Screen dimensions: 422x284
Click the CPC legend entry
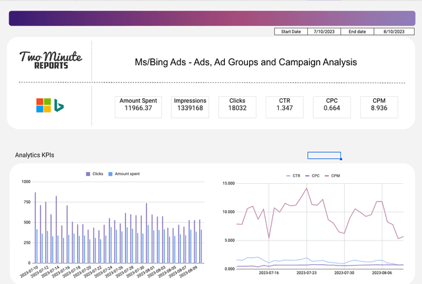point(313,176)
